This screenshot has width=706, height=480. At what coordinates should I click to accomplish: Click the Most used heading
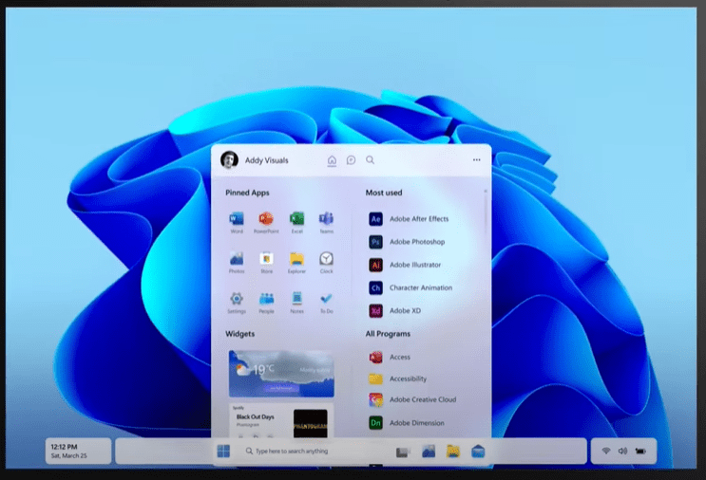[x=384, y=193]
